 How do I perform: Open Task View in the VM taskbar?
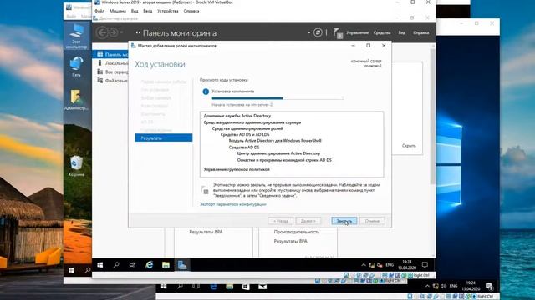(x=132, y=265)
